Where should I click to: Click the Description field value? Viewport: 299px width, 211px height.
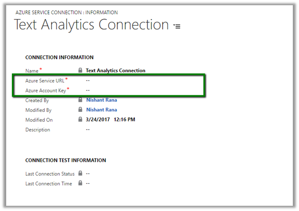[88, 130]
